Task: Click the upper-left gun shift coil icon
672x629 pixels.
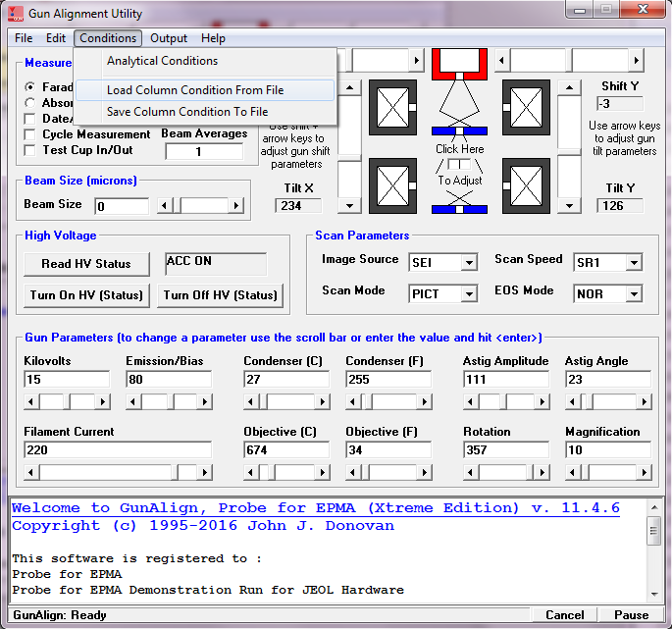Action: [x=392, y=106]
